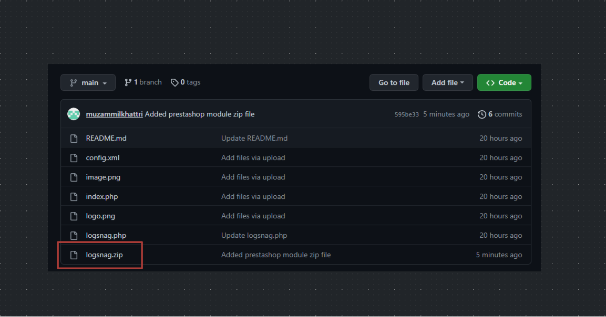Viewport: 606px width, 317px height.
Task: Click file icon beside index.php
Action: (x=74, y=196)
